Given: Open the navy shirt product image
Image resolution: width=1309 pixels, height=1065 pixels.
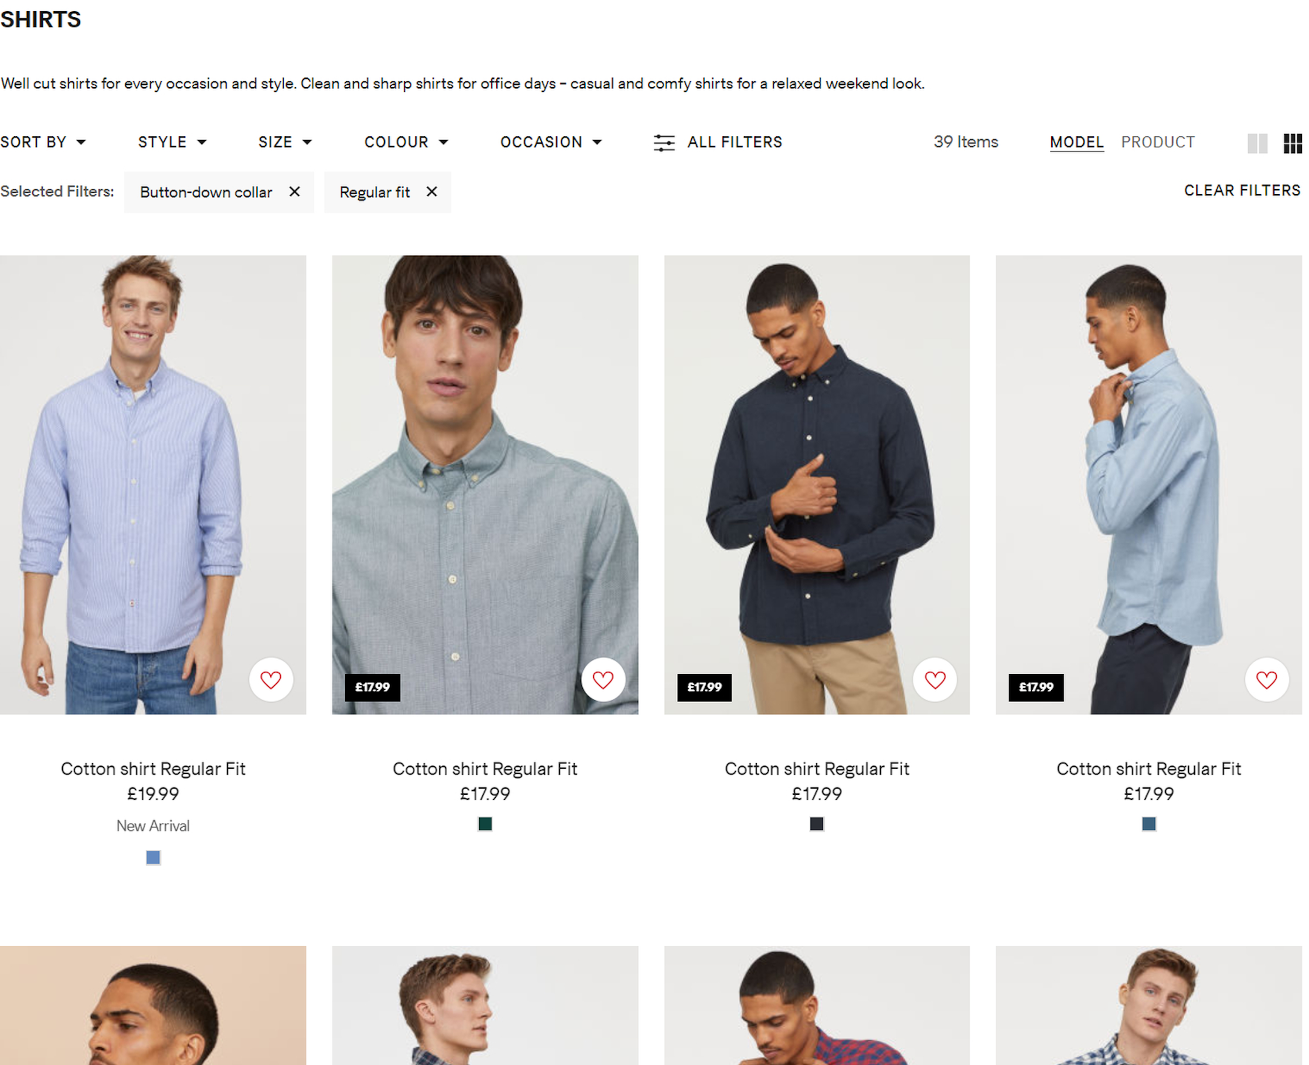Looking at the screenshot, I should click(816, 485).
